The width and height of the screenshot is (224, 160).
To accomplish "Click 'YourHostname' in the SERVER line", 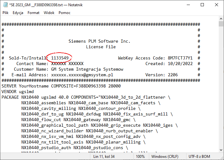I will (x=34, y=86).
